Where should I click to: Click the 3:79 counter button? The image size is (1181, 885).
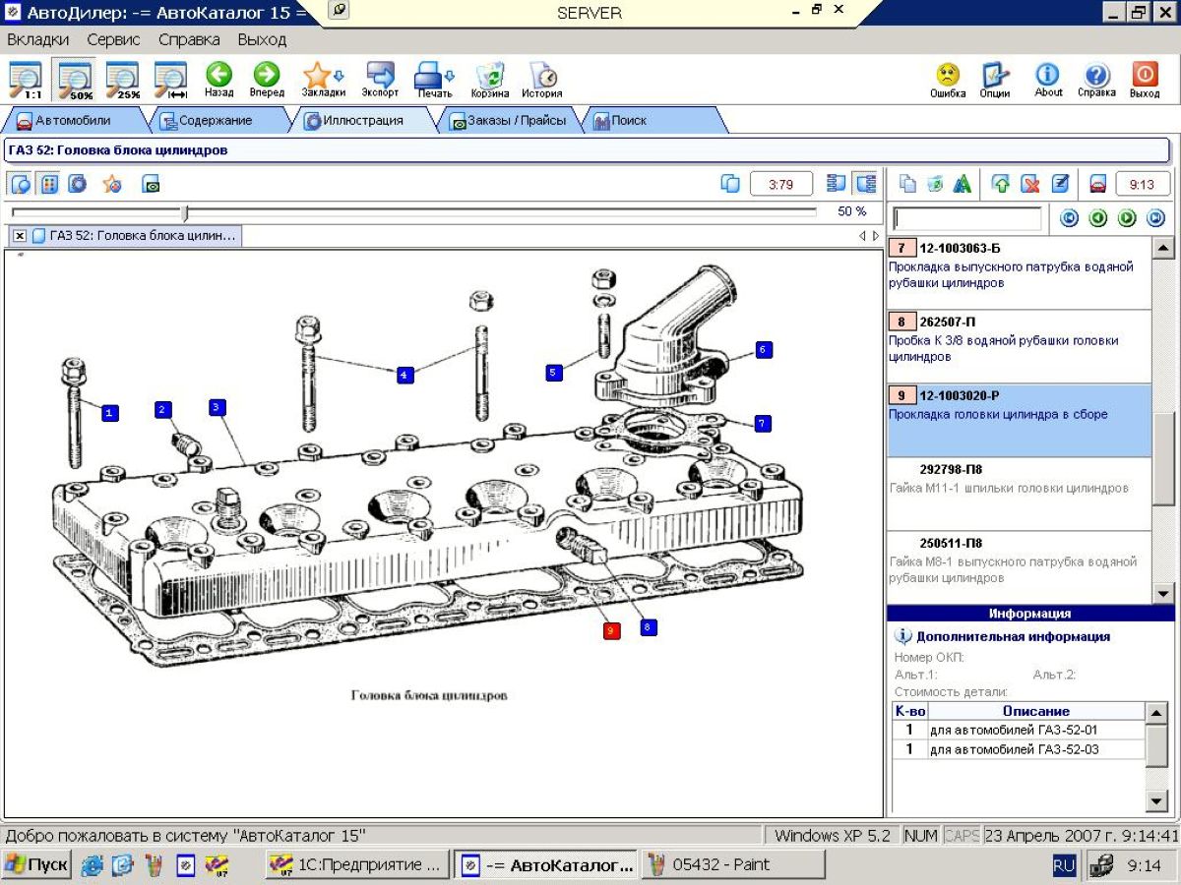(x=781, y=184)
